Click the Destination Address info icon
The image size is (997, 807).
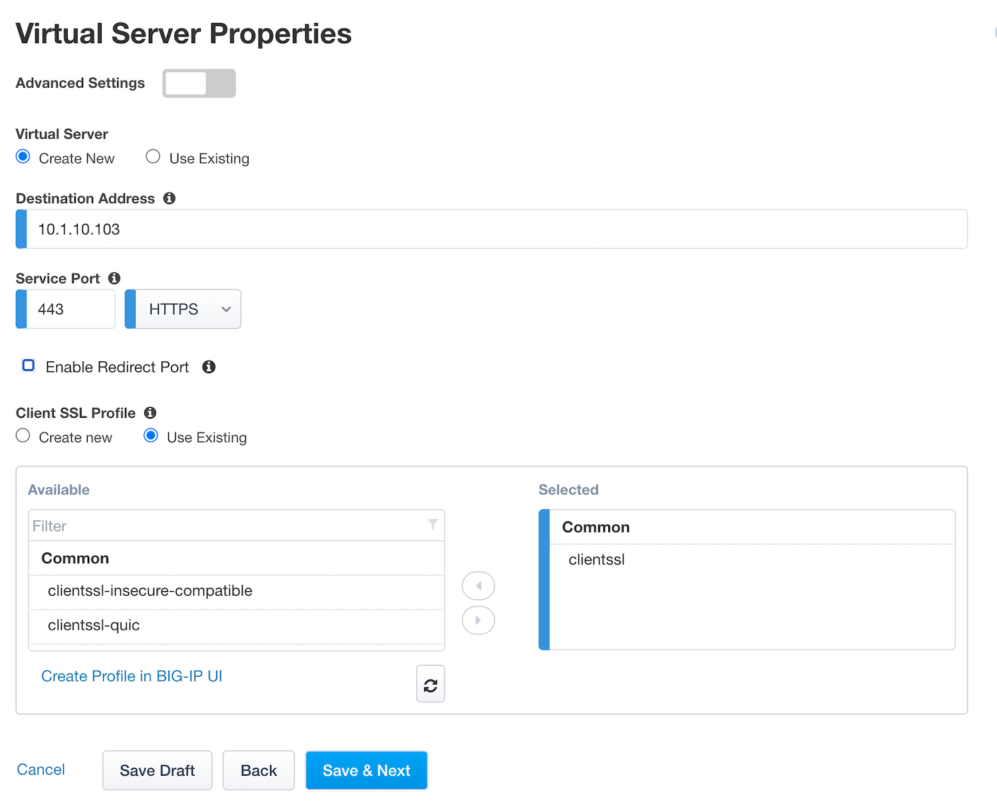tap(169, 198)
